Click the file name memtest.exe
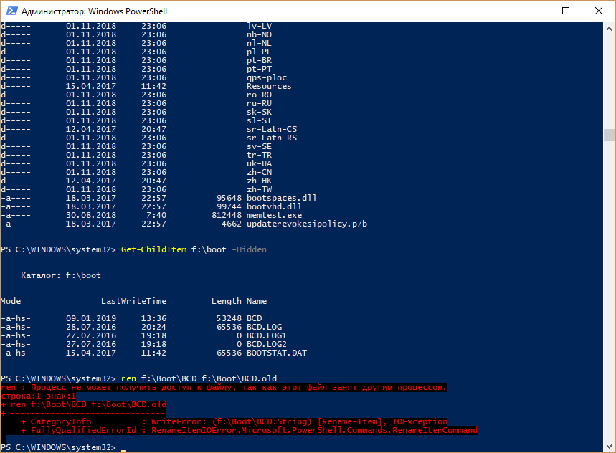Image resolution: width=616 pixels, height=453 pixels. coord(274,215)
